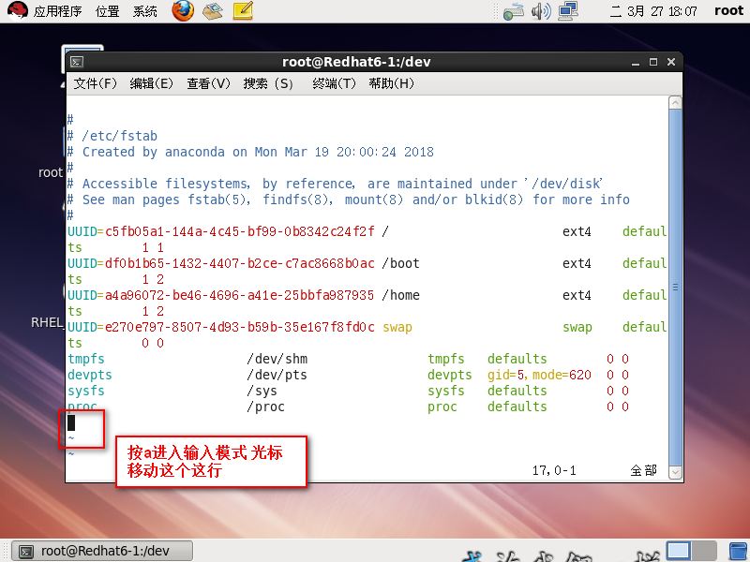The width and height of the screenshot is (750, 562).
Task: Click the terminal title root@Redhat6-1:/dev
Action: click(x=356, y=62)
